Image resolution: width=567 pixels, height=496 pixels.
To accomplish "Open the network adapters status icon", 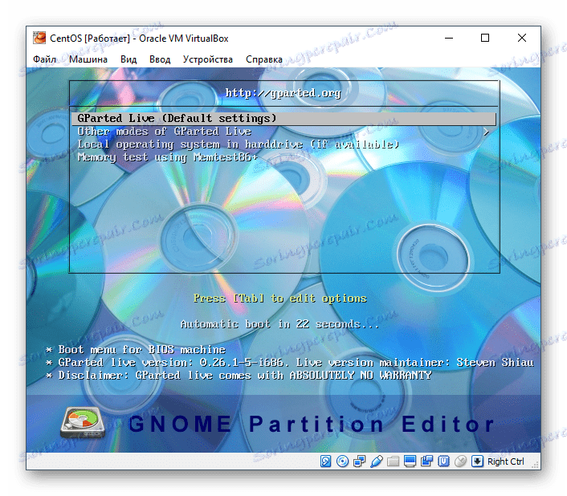I will click(359, 461).
